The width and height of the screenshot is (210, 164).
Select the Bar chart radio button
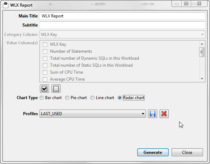coord(42,98)
